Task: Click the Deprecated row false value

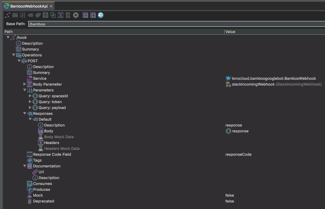Action: (230, 201)
